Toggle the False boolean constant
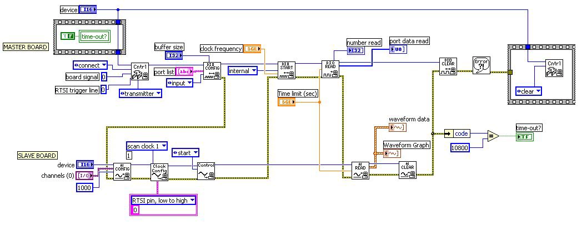The image size is (587, 226). click(67, 37)
